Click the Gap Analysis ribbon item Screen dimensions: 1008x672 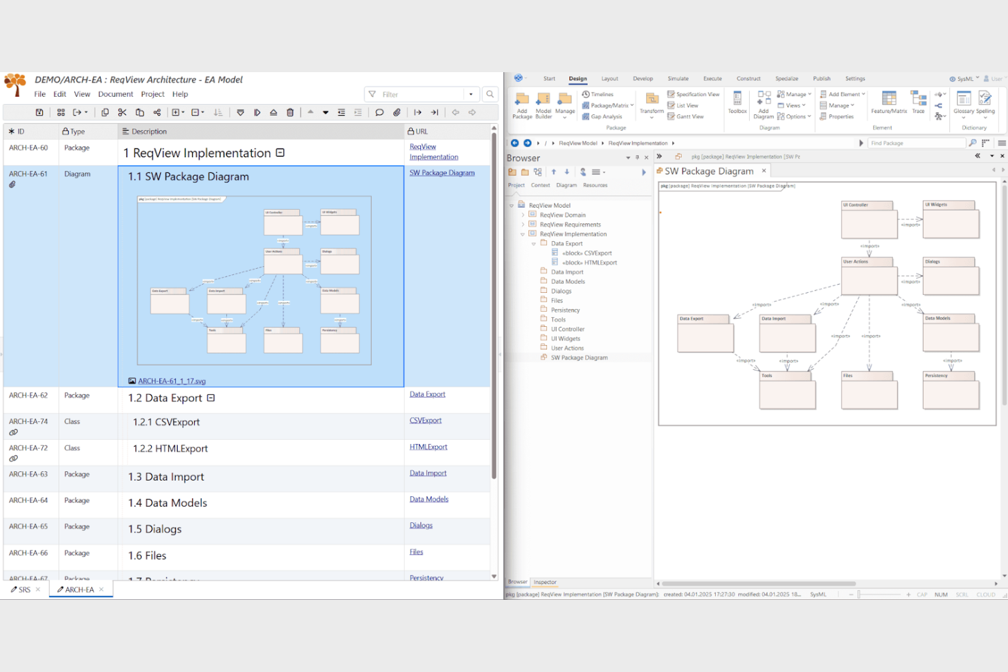[602, 116]
